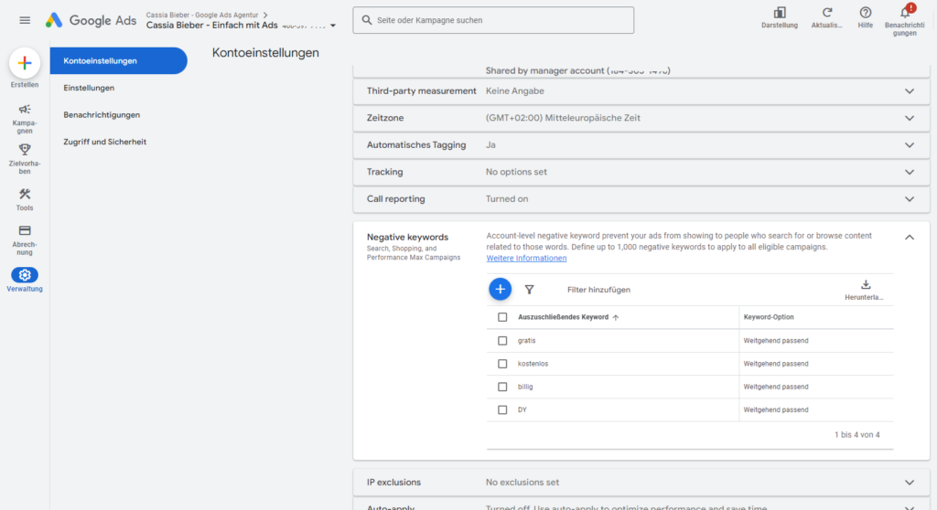Click the search magnifier icon
Image resolution: width=937 pixels, height=510 pixels.
pos(367,20)
